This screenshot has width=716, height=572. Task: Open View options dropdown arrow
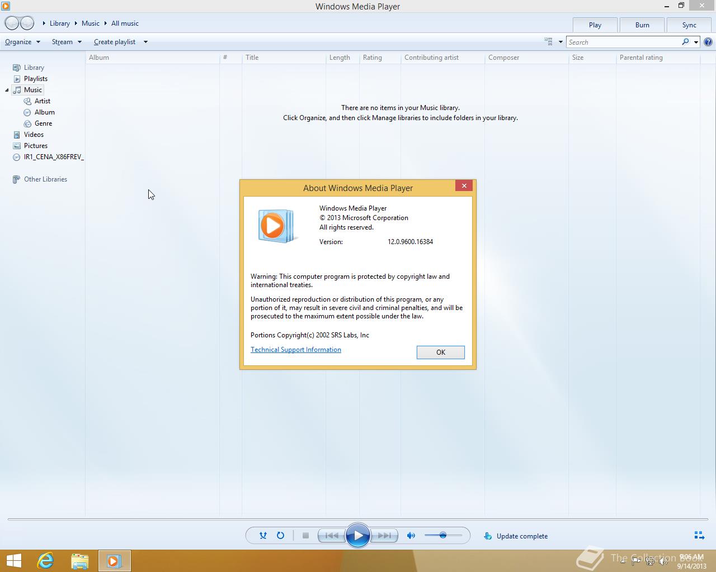(560, 42)
